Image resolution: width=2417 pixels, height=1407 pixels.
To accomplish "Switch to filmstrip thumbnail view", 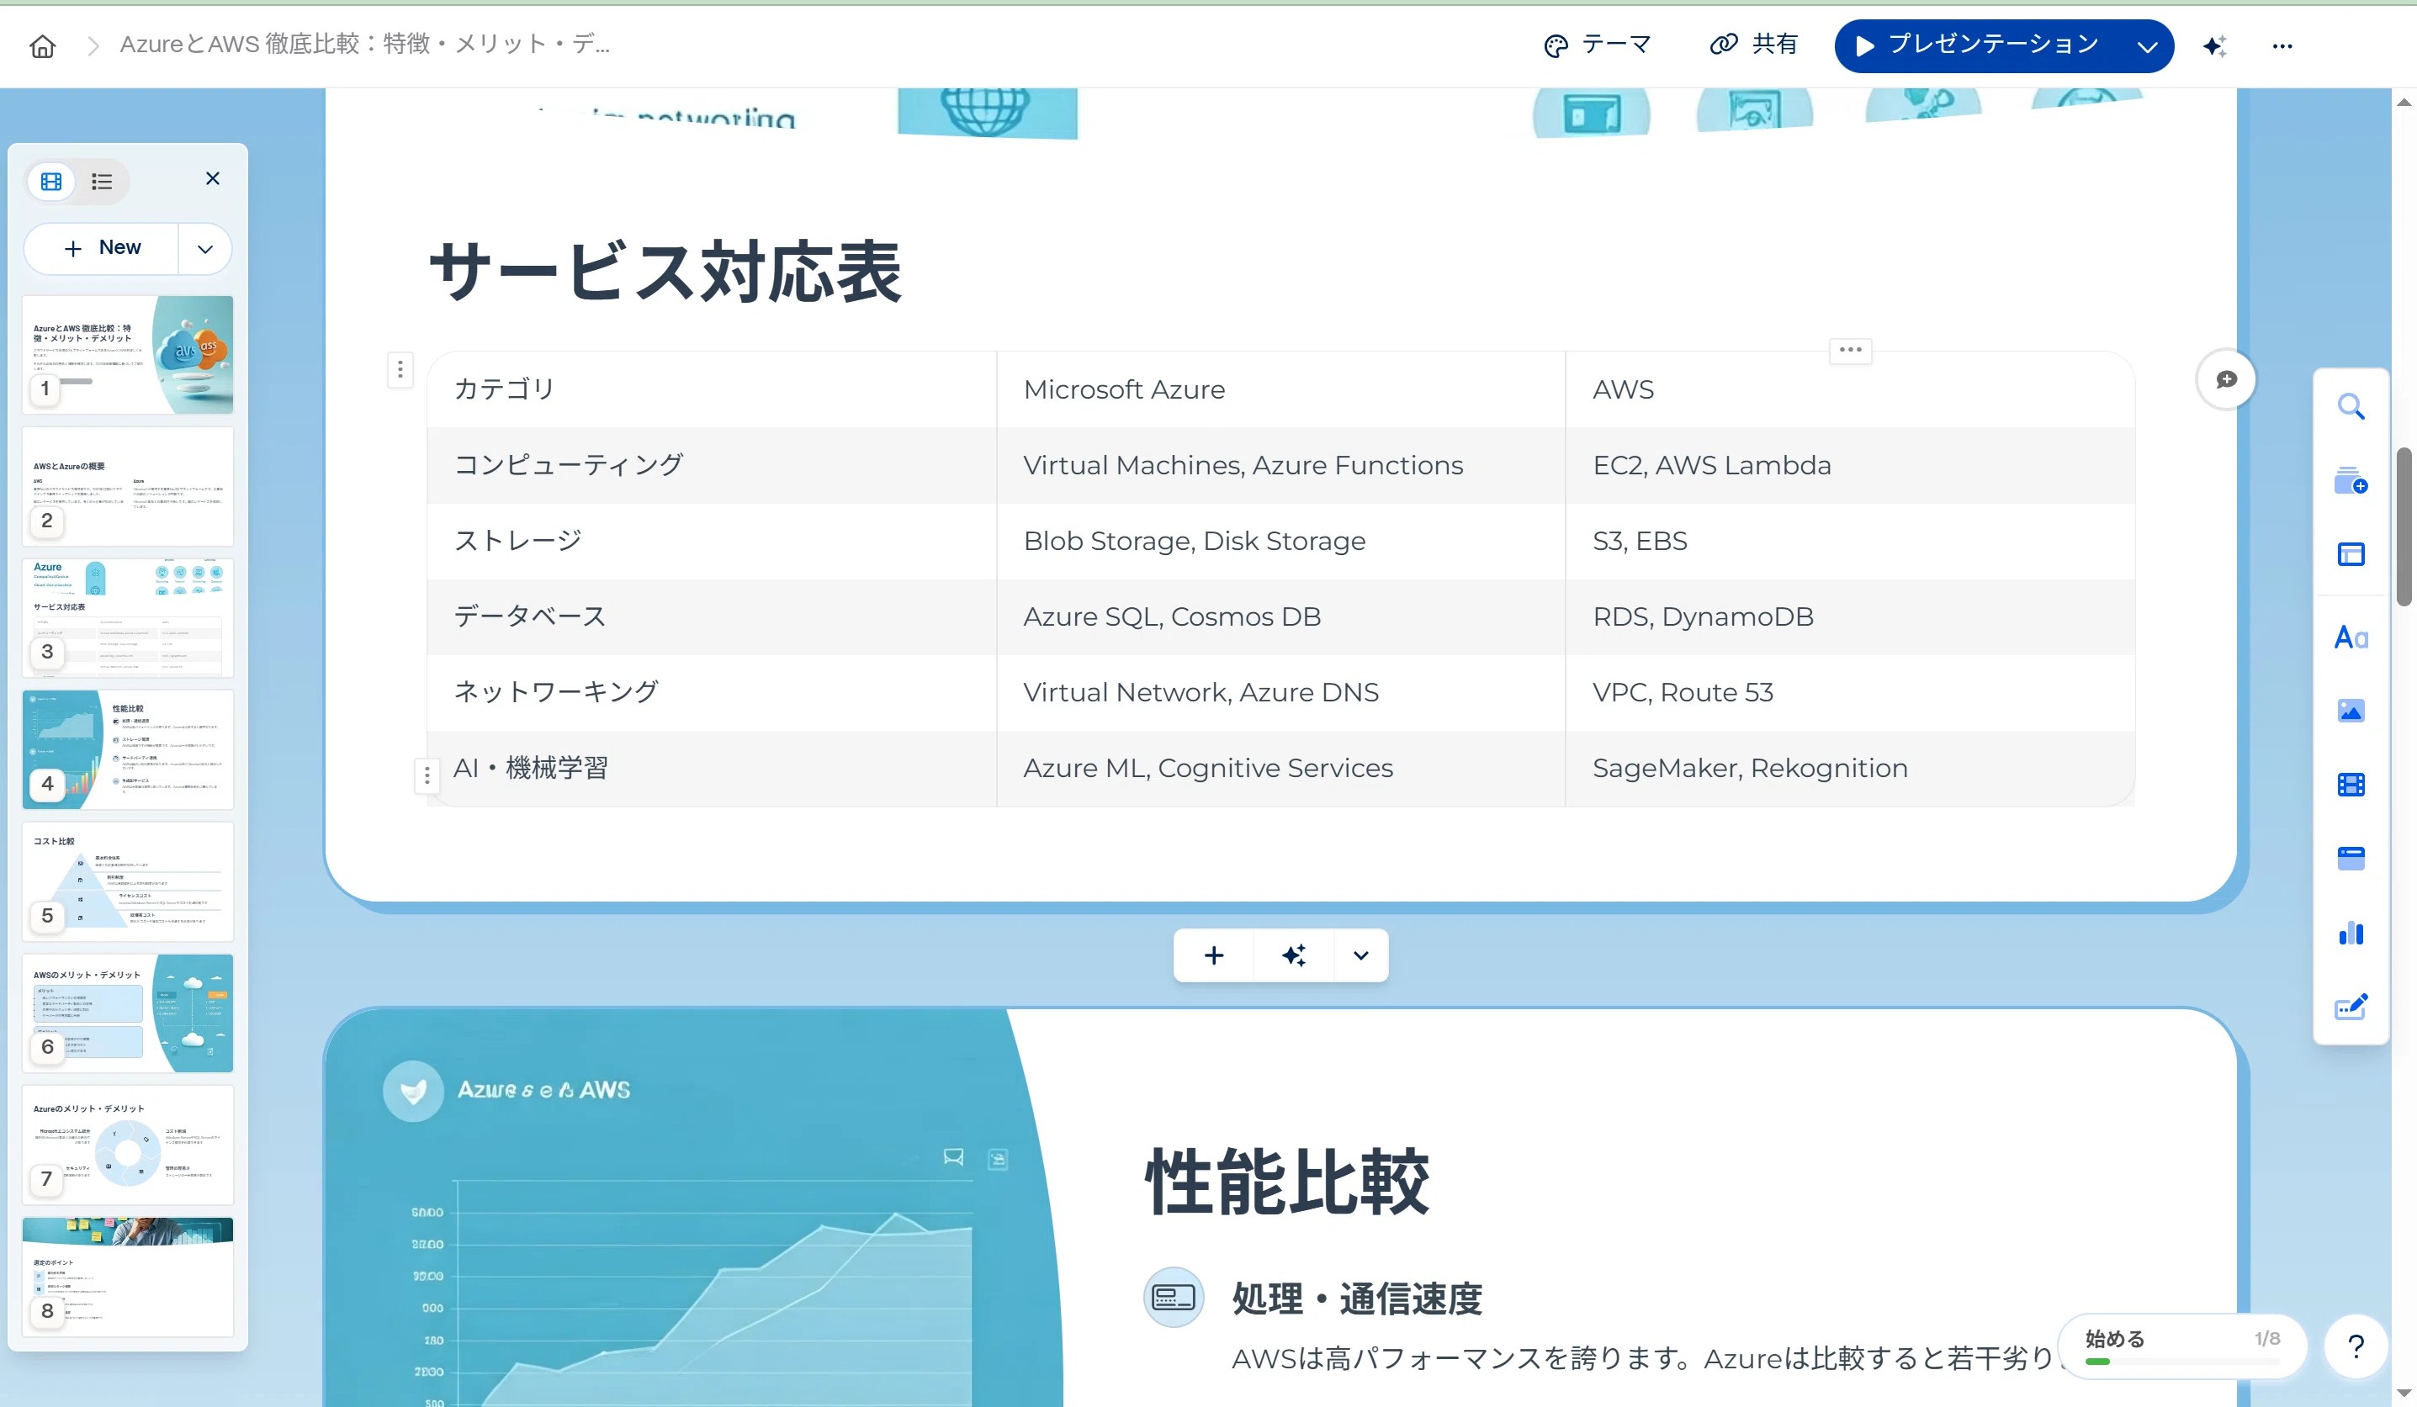I will (x=52, y=182).
